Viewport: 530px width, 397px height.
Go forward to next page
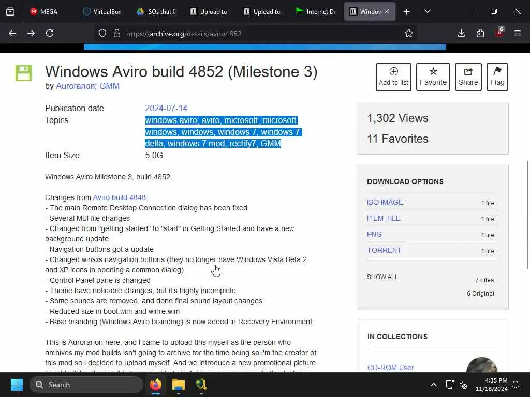coord(31,34)
